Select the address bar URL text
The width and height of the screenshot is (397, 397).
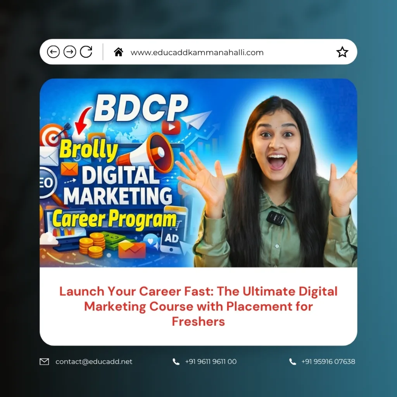click(198, 52)
